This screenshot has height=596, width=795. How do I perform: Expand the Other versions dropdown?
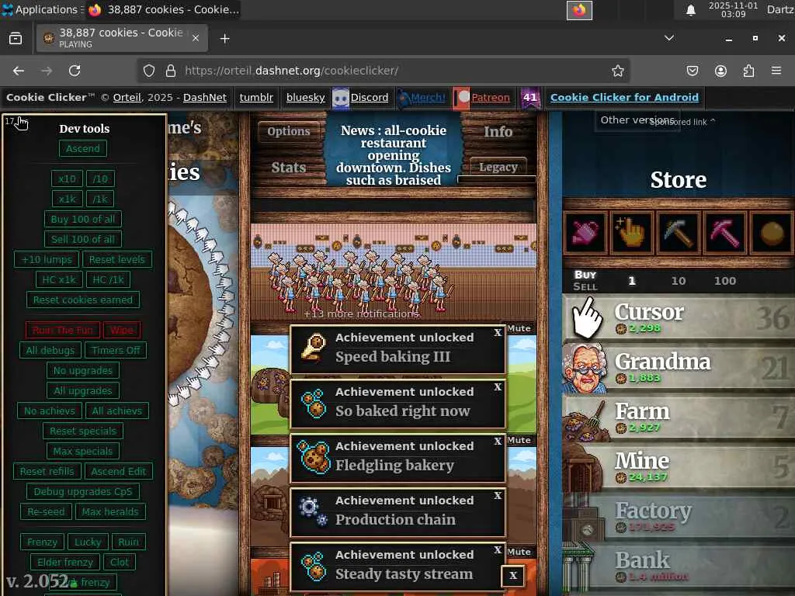(637, 120)
